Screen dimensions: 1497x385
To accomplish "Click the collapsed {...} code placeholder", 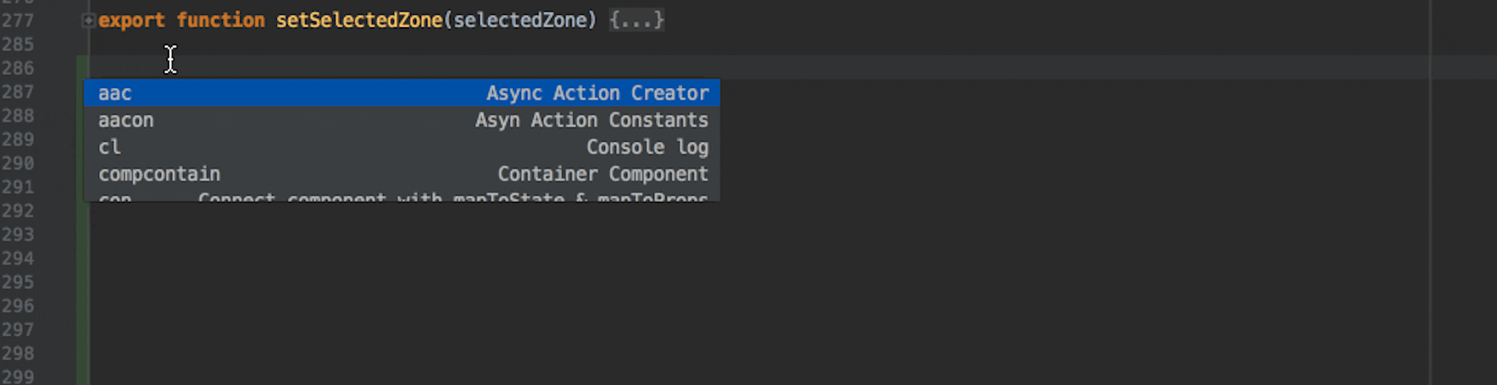I will point(636,20).
